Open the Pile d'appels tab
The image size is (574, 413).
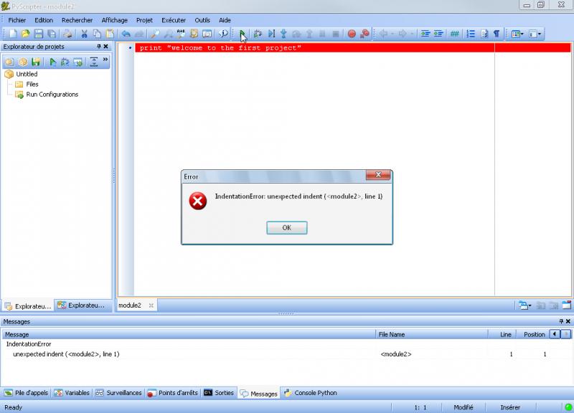point(27,393)
